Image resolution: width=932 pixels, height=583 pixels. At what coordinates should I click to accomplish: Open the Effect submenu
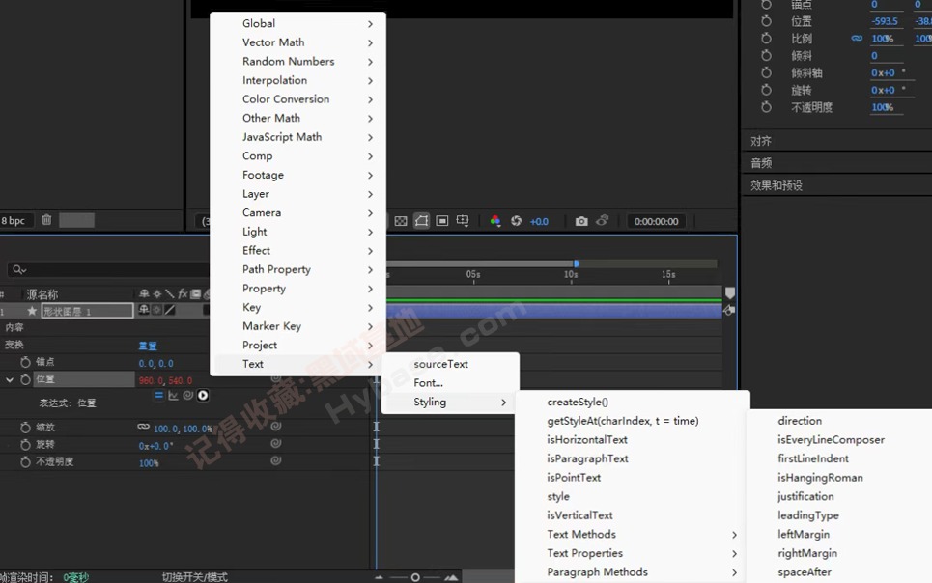click(297, 251)
